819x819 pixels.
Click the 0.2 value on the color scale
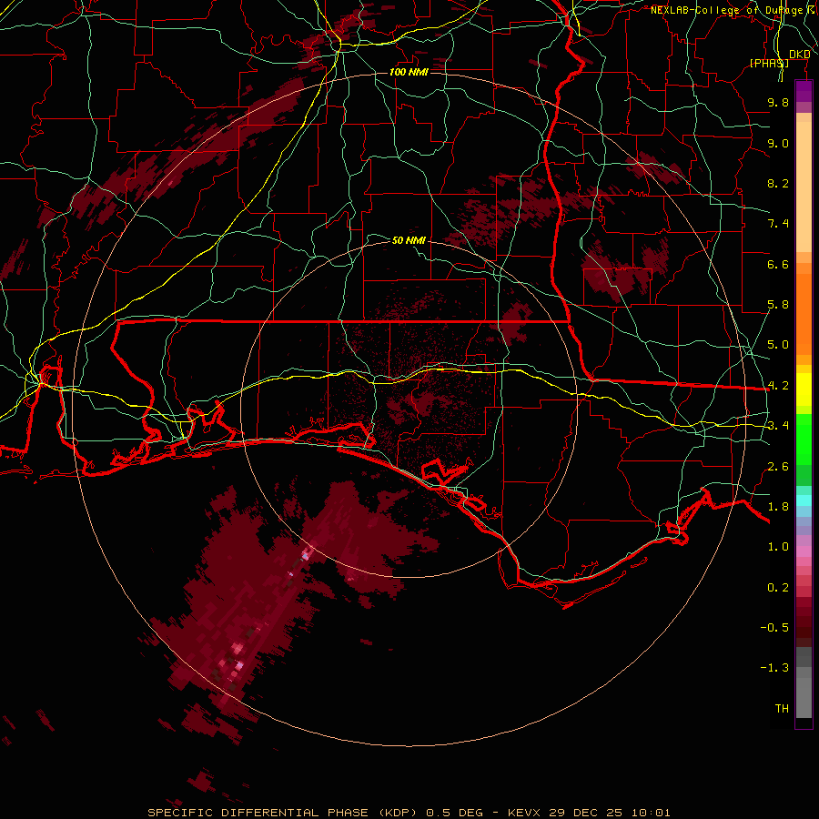[778, 588]
